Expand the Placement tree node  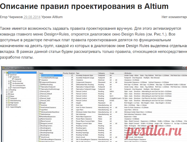click(7, 105)
